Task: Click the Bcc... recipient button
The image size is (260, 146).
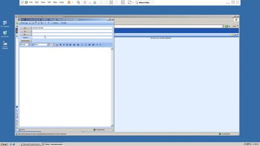Action: (x=25, y=34)
